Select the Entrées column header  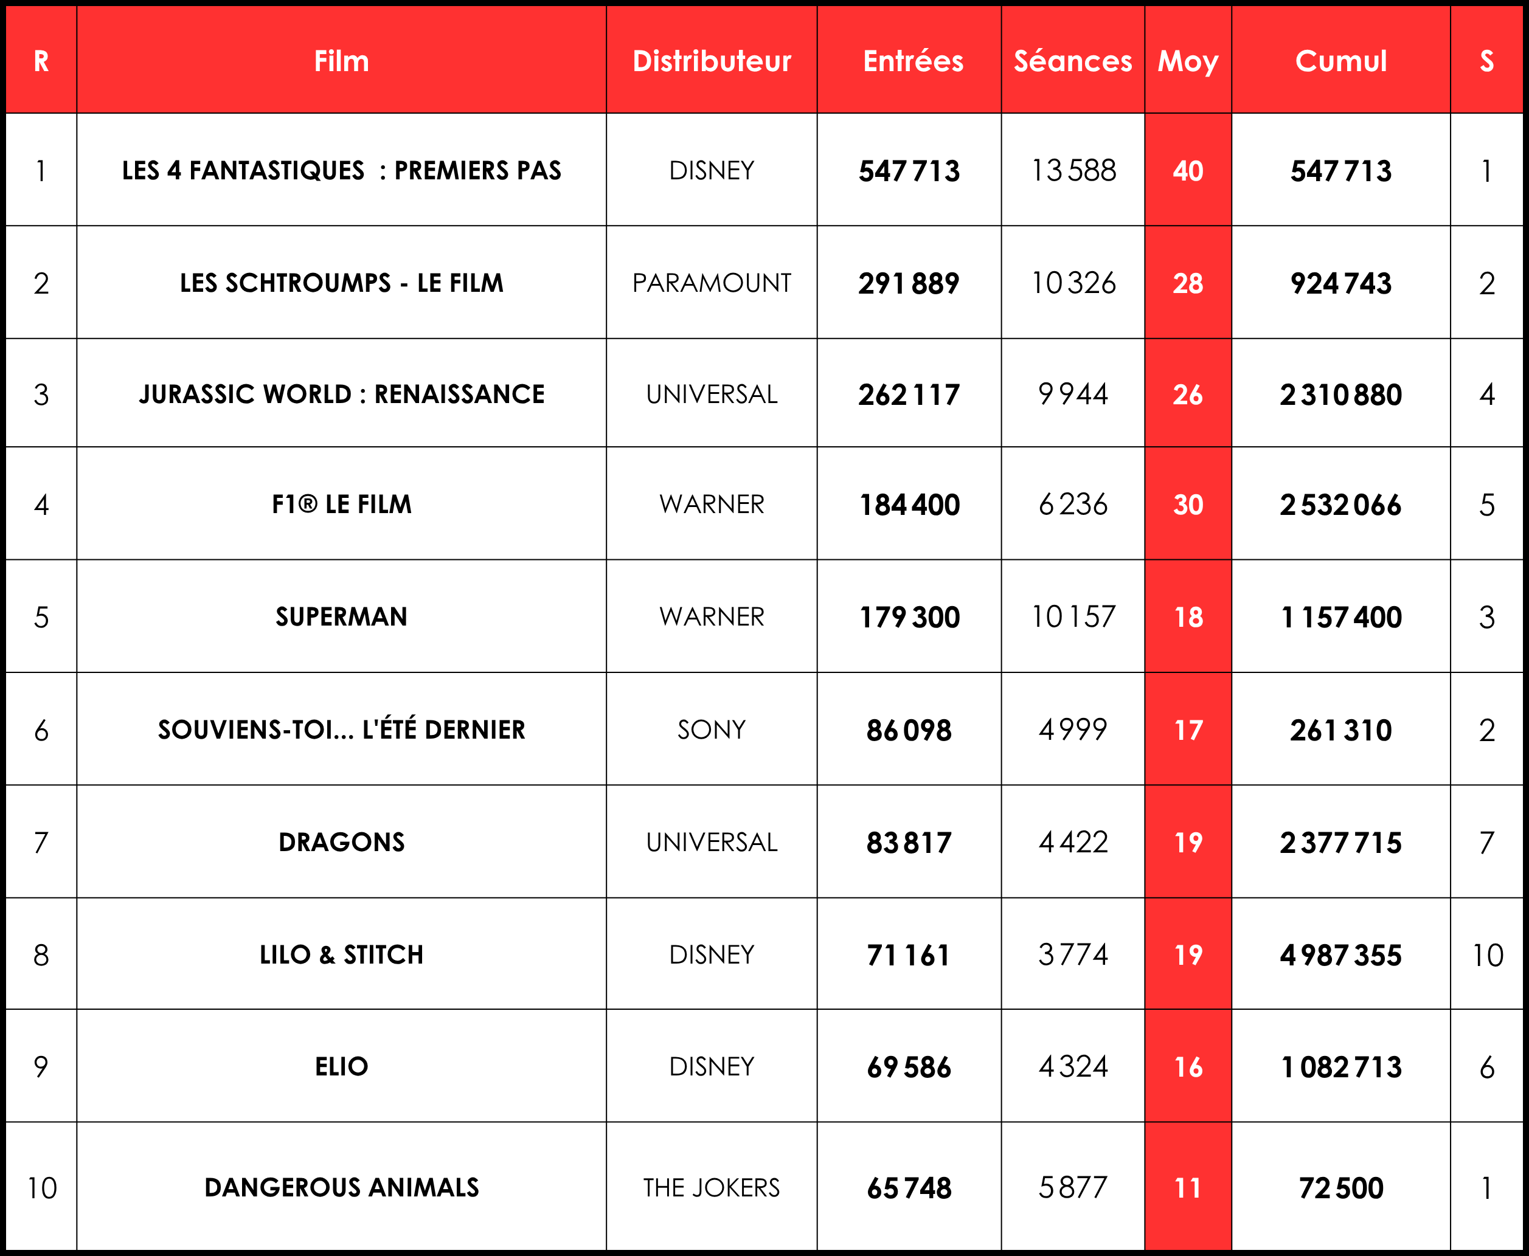[x=912, y=61]
